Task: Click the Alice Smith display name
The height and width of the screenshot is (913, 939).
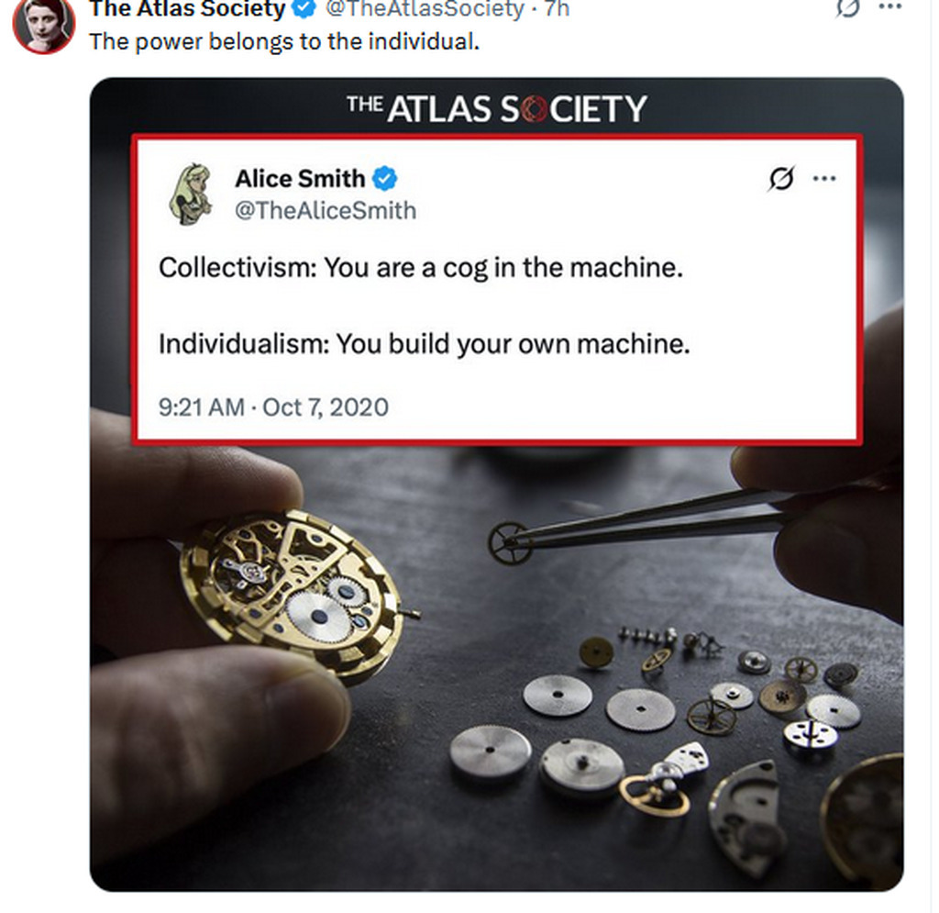Action: coord(300,179)
